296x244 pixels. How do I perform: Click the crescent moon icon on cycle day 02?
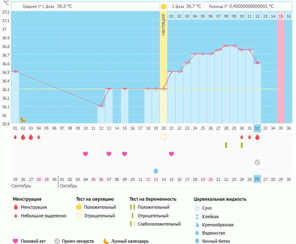click(23, 119)
